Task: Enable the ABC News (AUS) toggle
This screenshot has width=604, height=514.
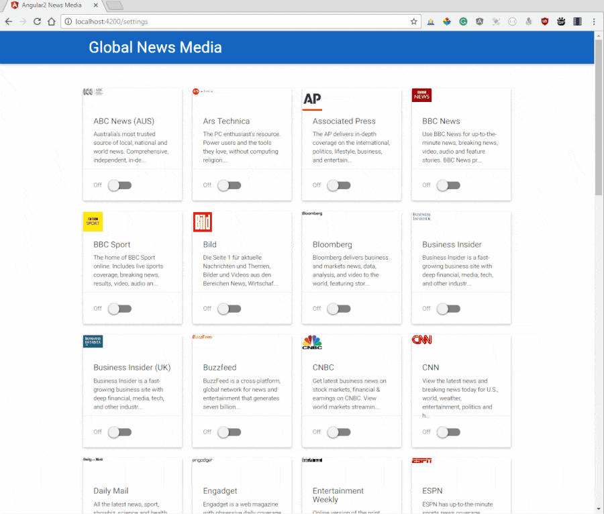Action: click(120, 186)
